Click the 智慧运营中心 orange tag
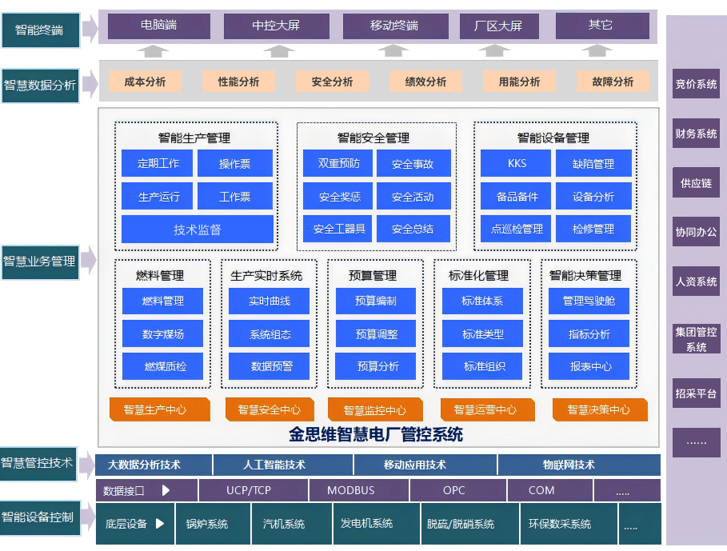This screenshot has height=551, width=727. pyautogui.click(x=487, y=409)
